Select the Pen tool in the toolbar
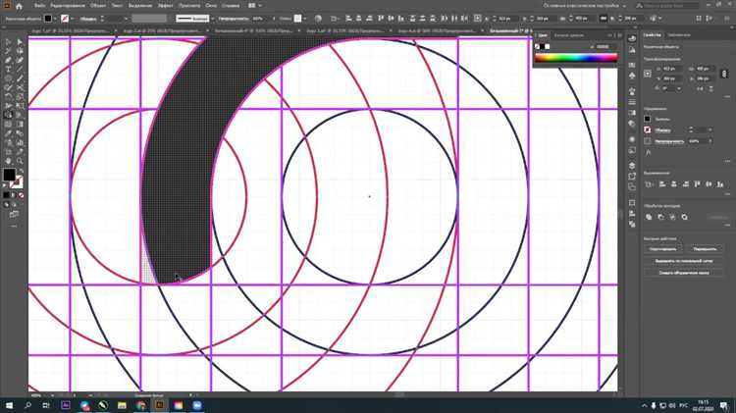 click(9, 61)
